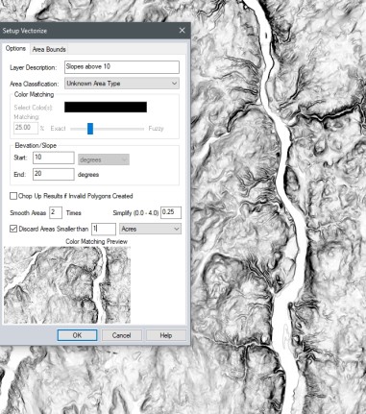The height and width of the screenshot is (414, 366).
Task: Select the Options tab
Action: [15, 49]
